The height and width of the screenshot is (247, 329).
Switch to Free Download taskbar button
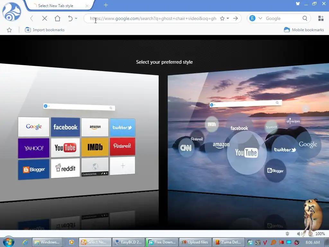pyautogui.click(x=162, y=242)
